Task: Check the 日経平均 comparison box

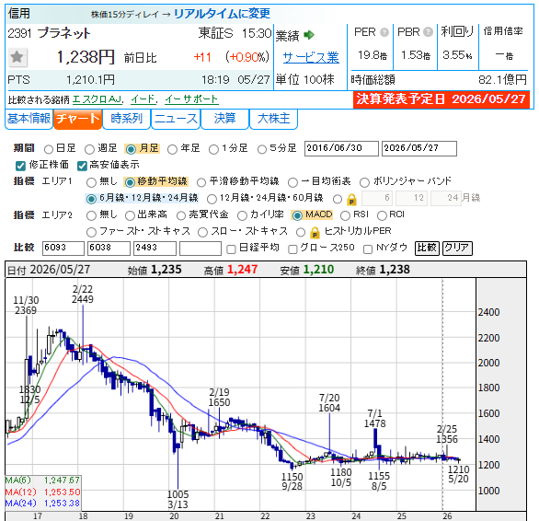Action: tap(232, 249)
